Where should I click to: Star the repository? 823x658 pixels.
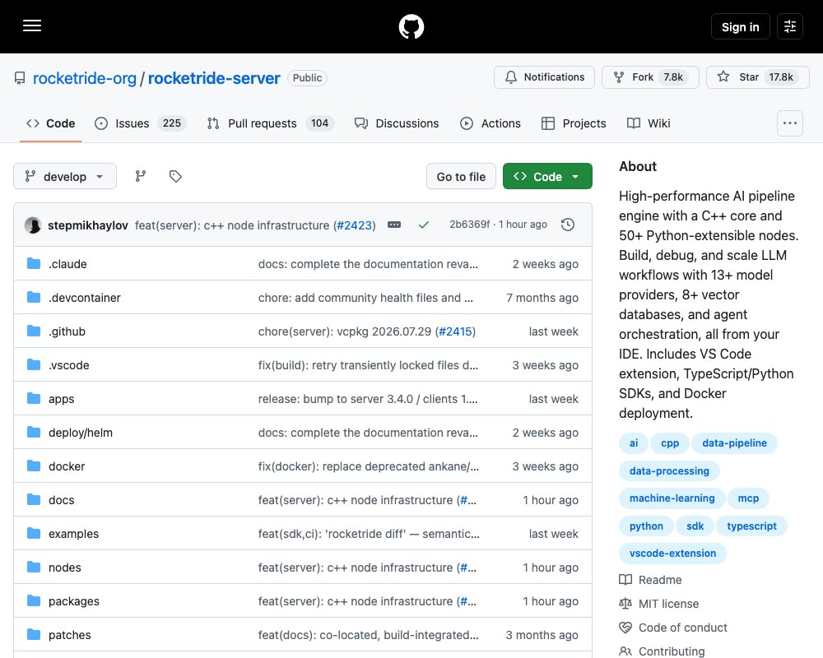[x=758, y=77]
